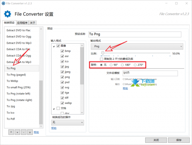Switch to the 关于 tab
This screenshot has height=145, width=192.
click(33, 23)
